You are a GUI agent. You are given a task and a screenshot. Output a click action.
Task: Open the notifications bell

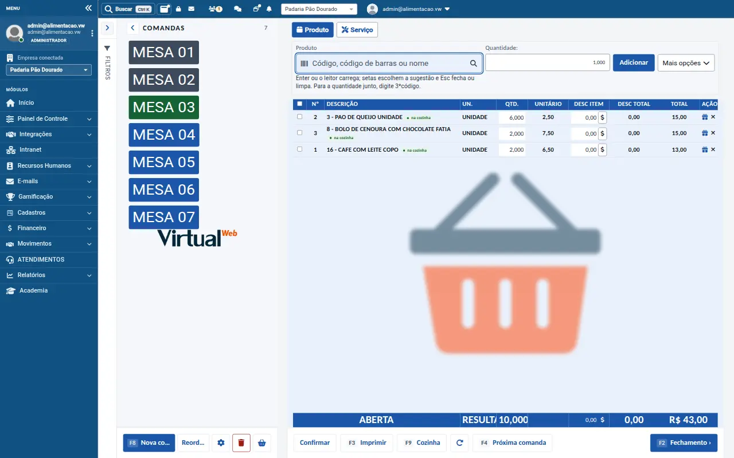coord(269,9)
